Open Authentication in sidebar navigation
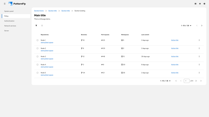The image size is (209, 117). tap(9, 21)
